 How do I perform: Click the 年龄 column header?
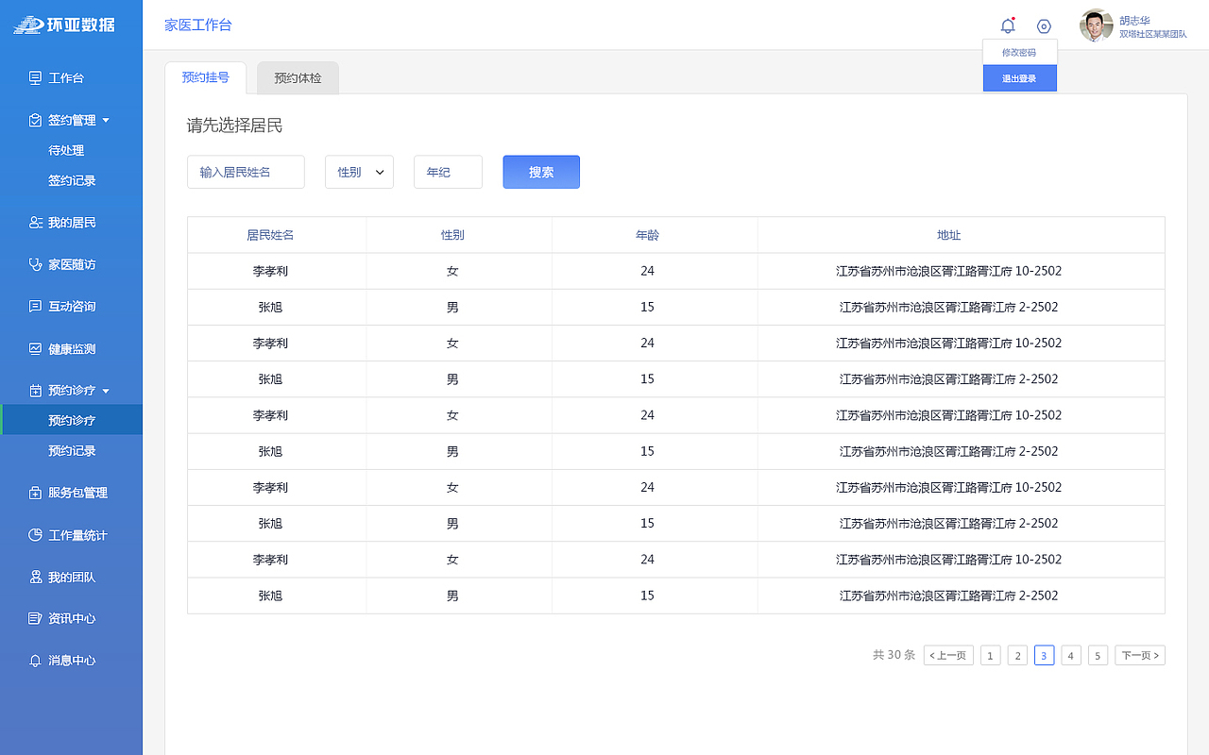point(647,235)
